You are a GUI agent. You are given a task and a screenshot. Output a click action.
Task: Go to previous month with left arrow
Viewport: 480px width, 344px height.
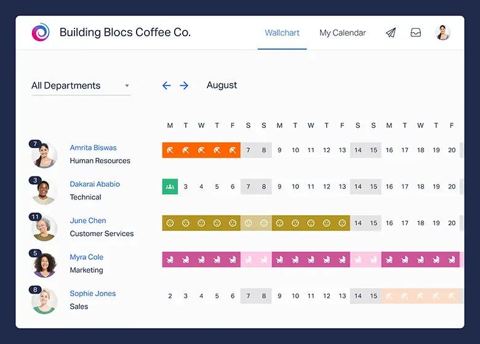[166, 85]
